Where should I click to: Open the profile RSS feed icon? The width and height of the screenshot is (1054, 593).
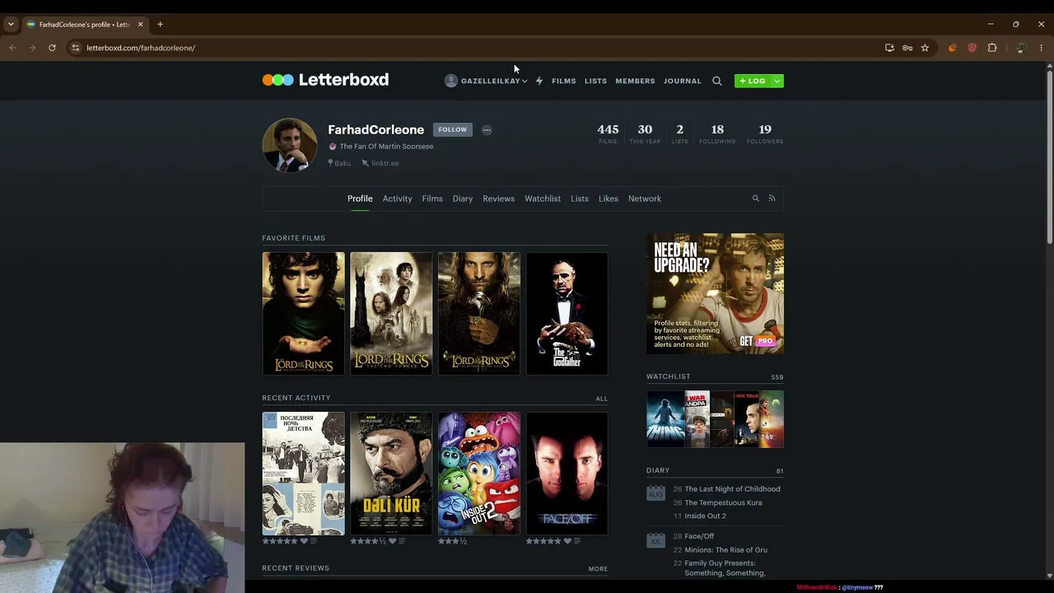(772, 198)
